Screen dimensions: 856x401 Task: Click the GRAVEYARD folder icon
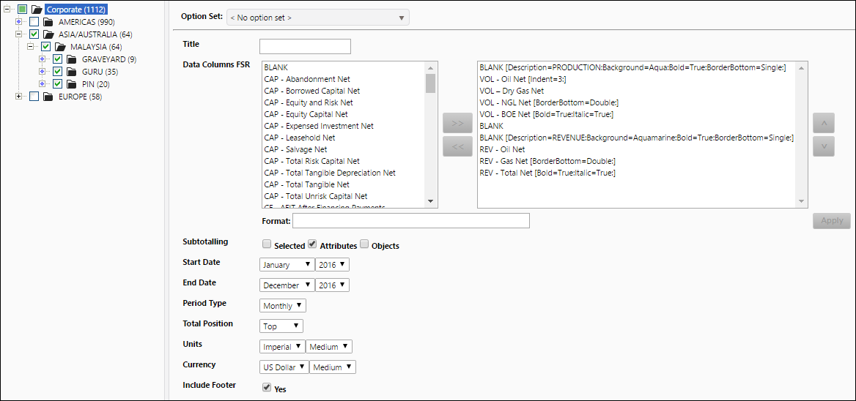(72, 59)
